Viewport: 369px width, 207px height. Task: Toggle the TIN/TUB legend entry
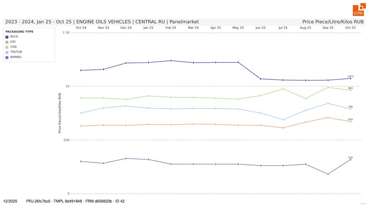coord(16,52)
